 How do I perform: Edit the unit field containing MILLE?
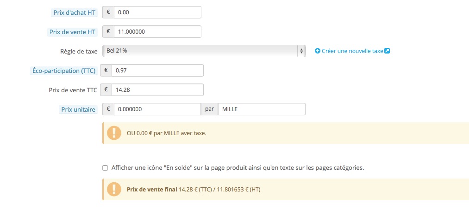tap(262, 109)
